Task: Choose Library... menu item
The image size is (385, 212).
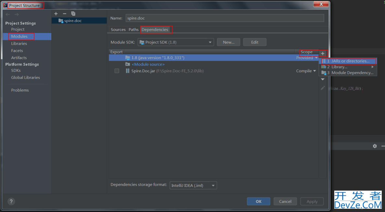Action: point(348,67)
